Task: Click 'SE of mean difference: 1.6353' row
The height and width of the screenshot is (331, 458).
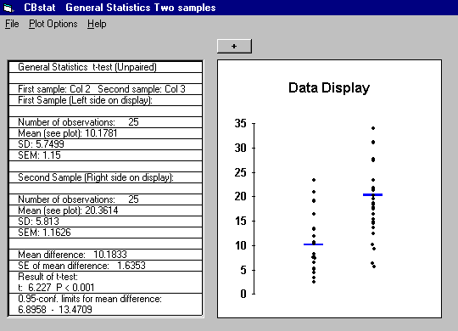Action: pos(105,266)
